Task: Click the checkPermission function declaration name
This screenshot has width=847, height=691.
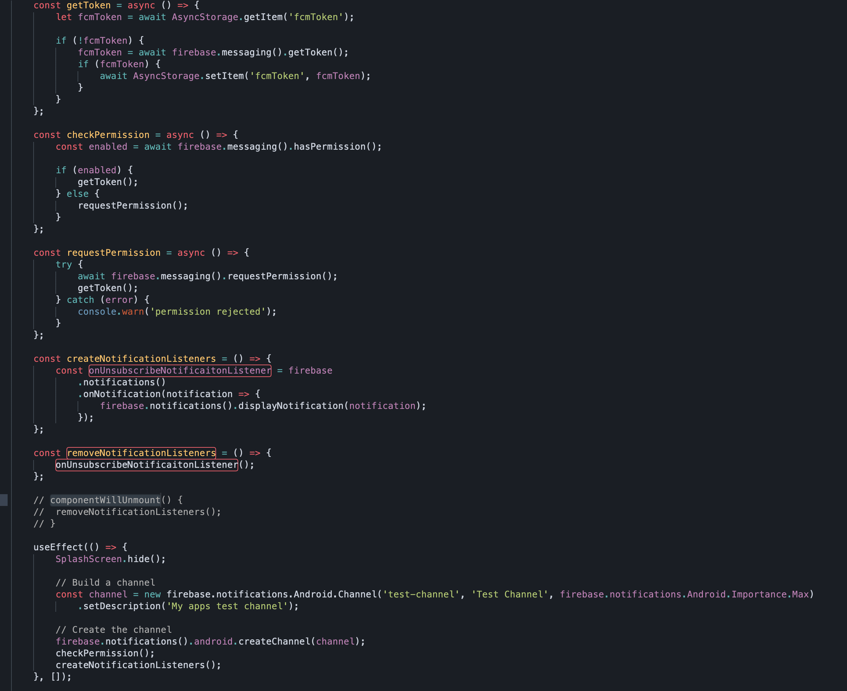Action: [108, 135]
